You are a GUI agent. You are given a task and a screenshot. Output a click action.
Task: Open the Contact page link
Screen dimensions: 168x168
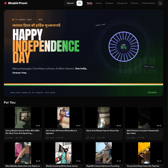pos(134,3)
